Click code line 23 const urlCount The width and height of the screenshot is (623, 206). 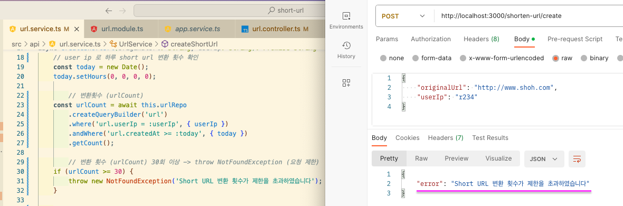[x=120, y=105]
